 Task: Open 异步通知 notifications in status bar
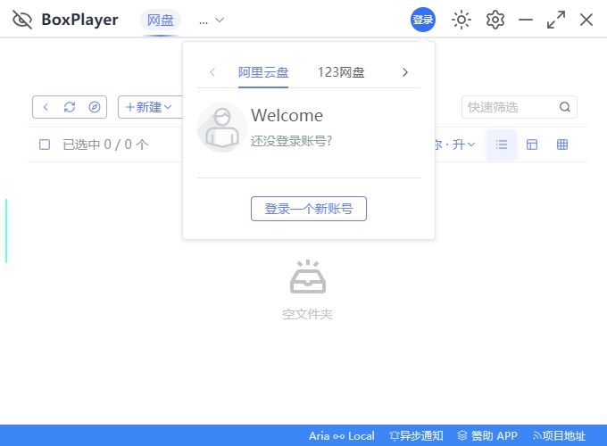click(416, 436)
